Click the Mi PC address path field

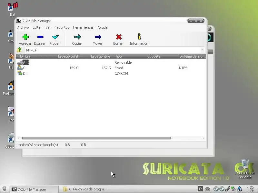click(x=113, y=50)
